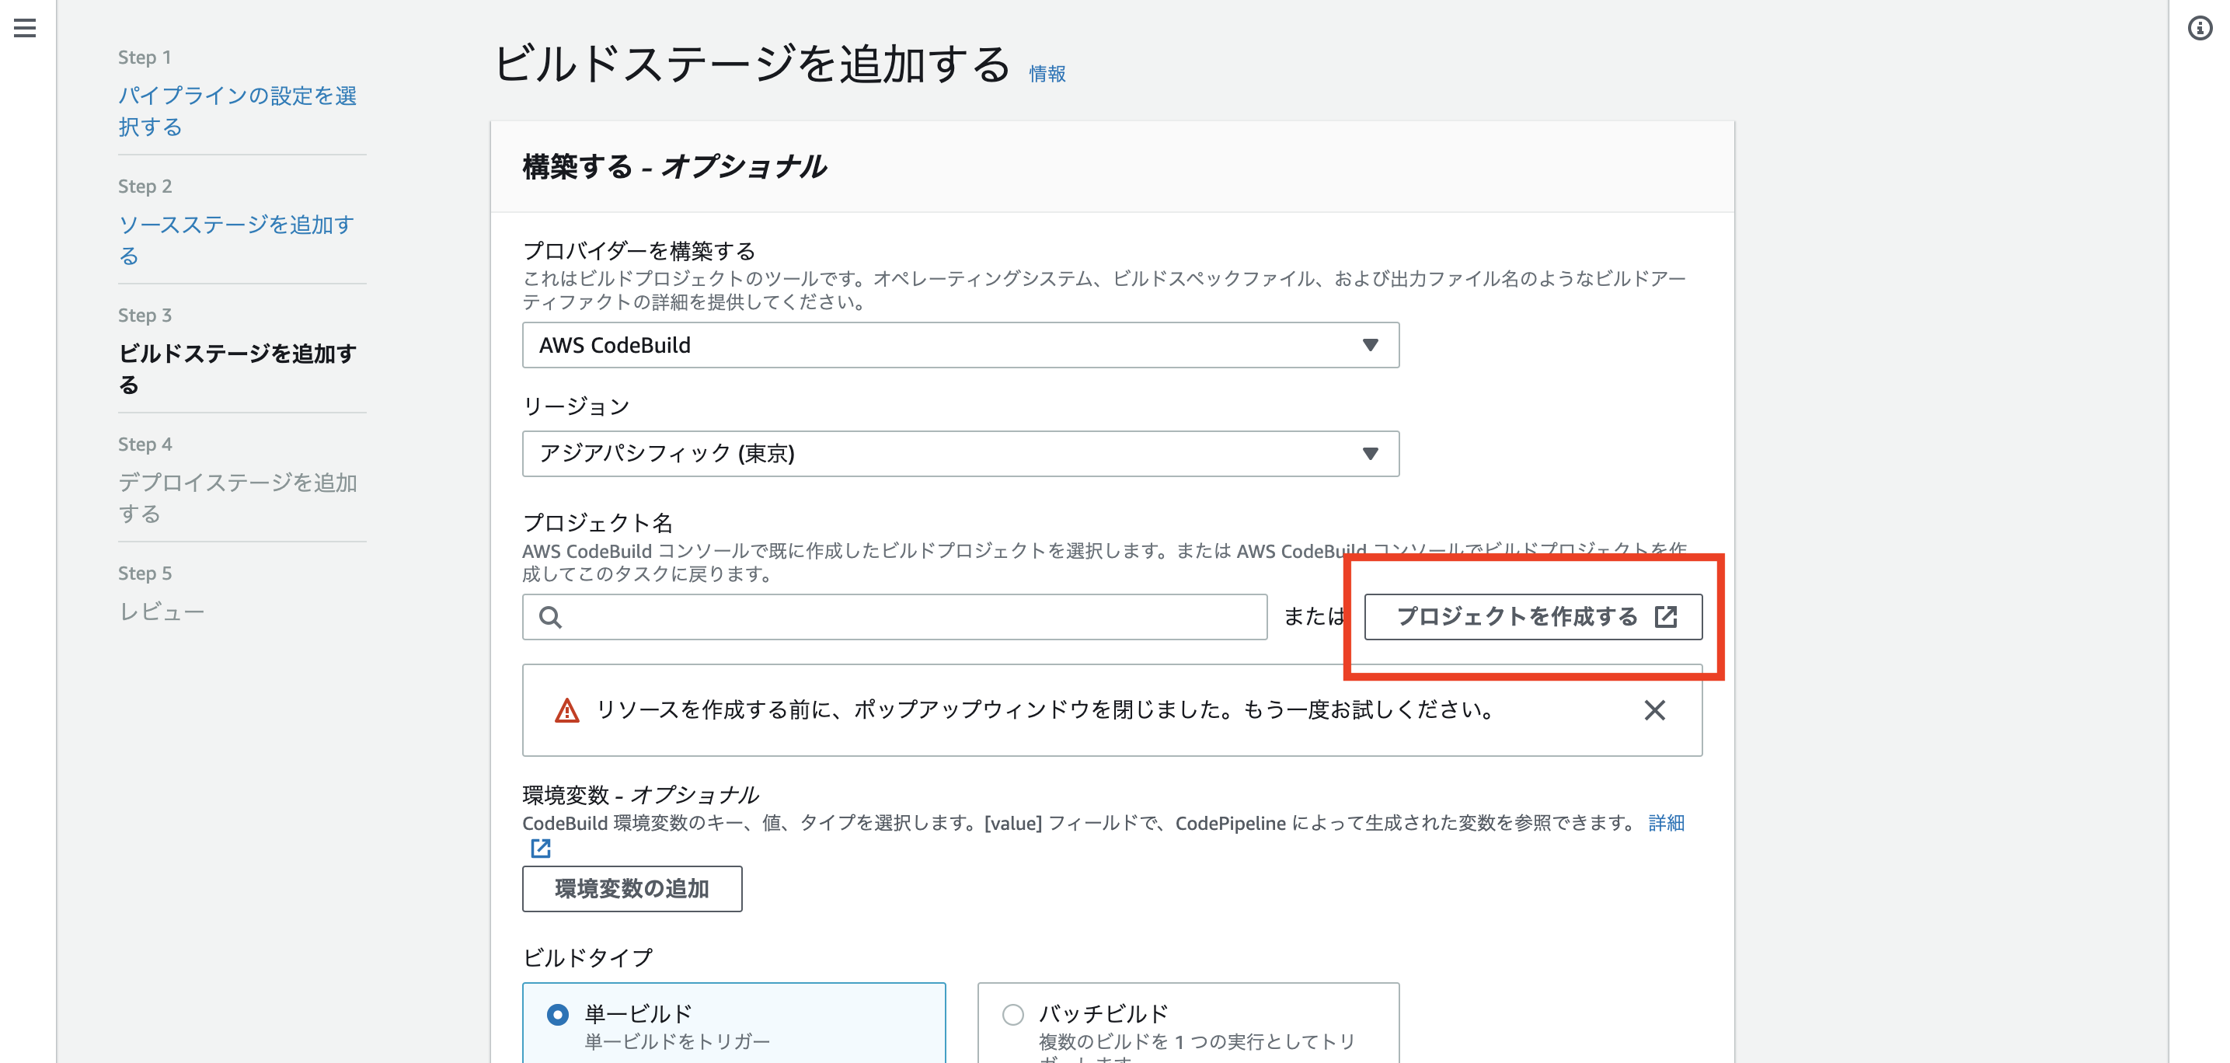Select the バッチビルド radio option
Screen dimensions: 2230x1063
coord(1013,1014)
